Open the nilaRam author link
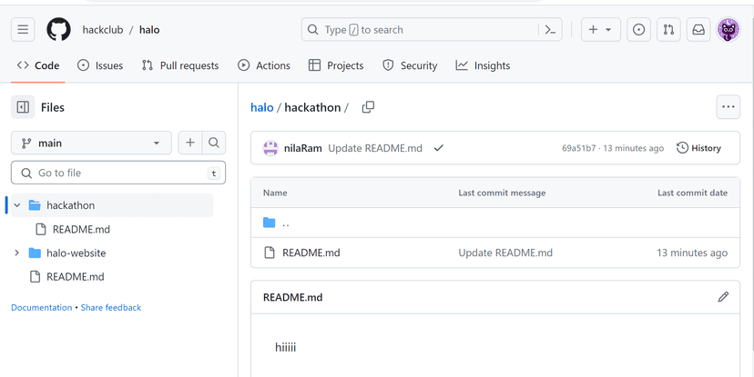The height and width of the screenshot is (377, 754). click(x=302, y=148)
